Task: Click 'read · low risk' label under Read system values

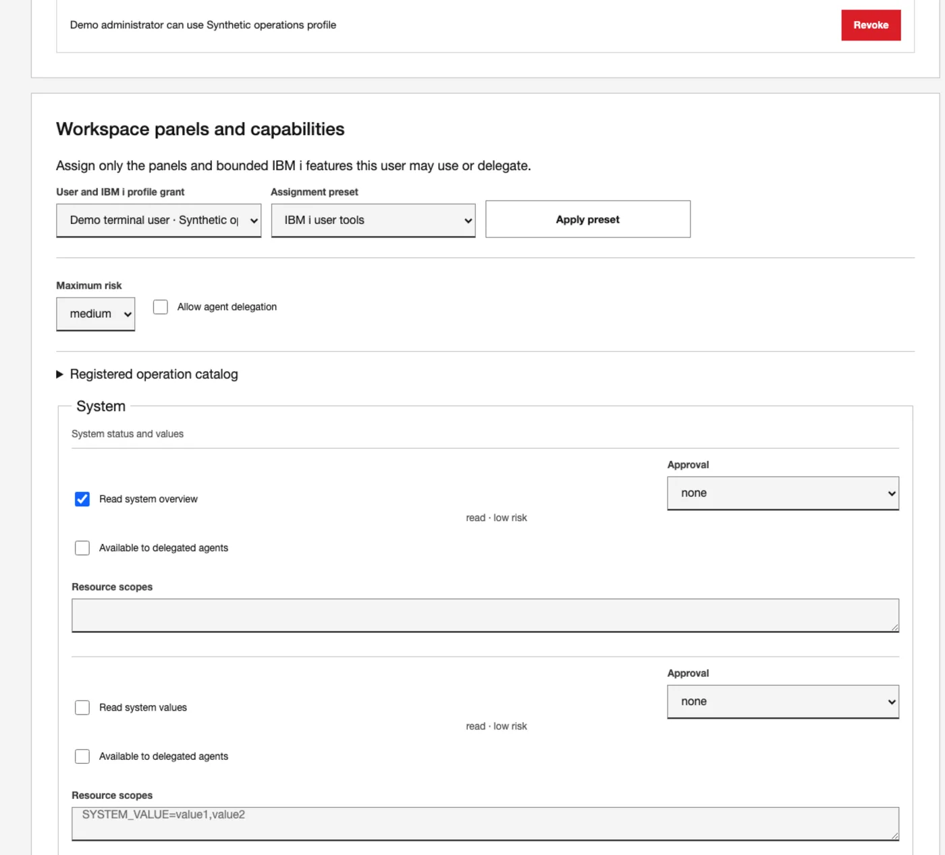Action: 496,726
